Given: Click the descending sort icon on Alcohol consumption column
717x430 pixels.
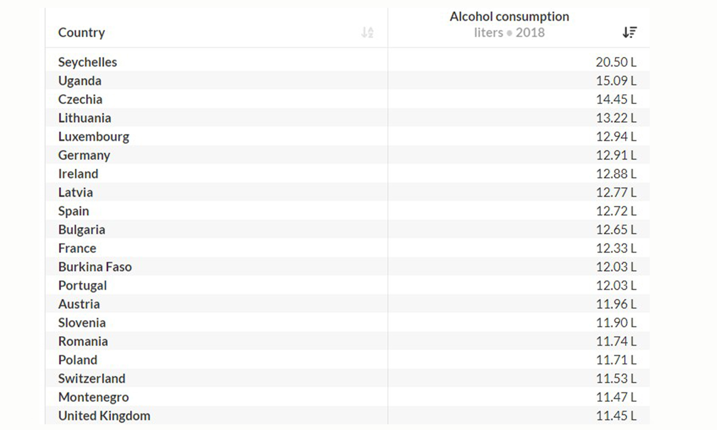Looking at the screenshot, I should [630, 32].
